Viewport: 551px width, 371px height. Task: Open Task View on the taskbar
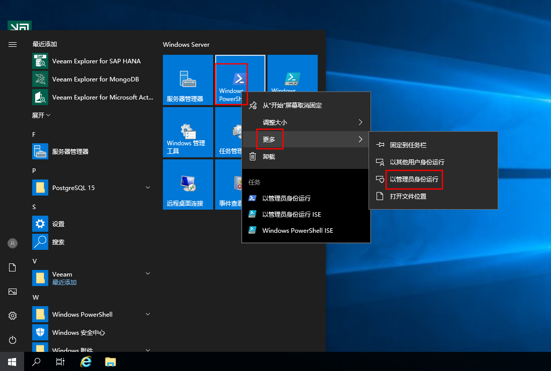click(60, 361)
